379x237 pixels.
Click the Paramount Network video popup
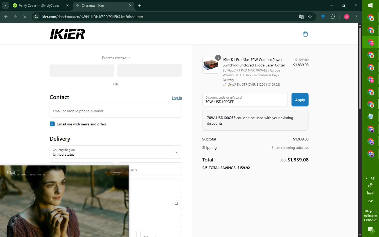click(64, 201)
